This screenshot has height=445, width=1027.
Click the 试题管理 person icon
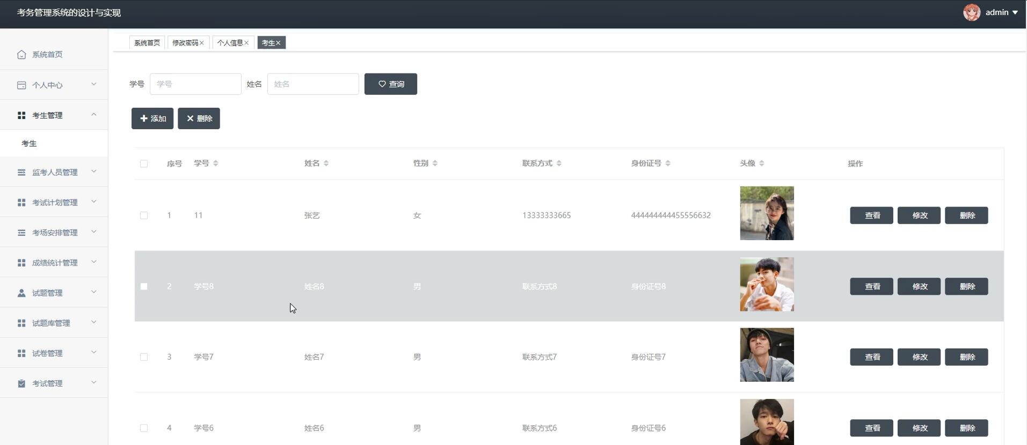point(21,293)
